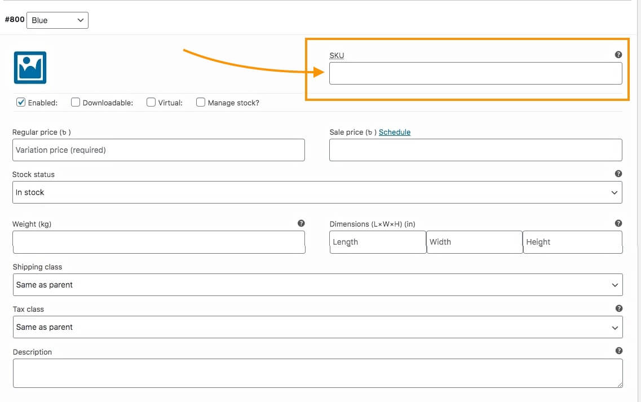Click the Schedule sale price link
641x402 pixels.
(x=395, y=132)
